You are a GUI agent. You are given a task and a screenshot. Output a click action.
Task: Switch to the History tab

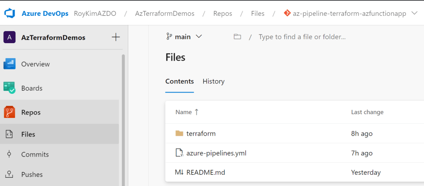[x=213, y=81]
